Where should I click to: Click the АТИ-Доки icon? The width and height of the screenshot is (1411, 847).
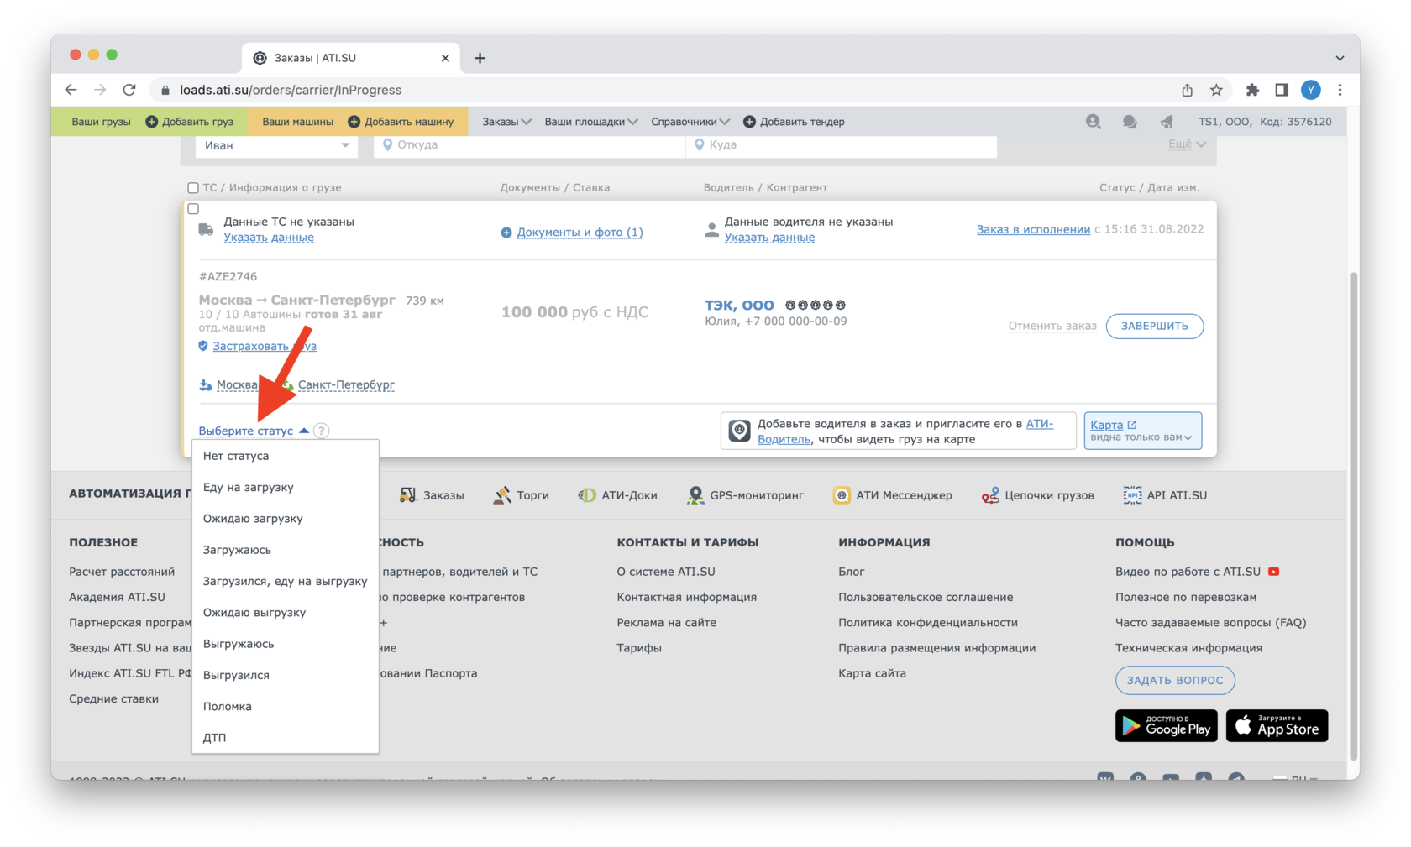click(x=587, y=495)
